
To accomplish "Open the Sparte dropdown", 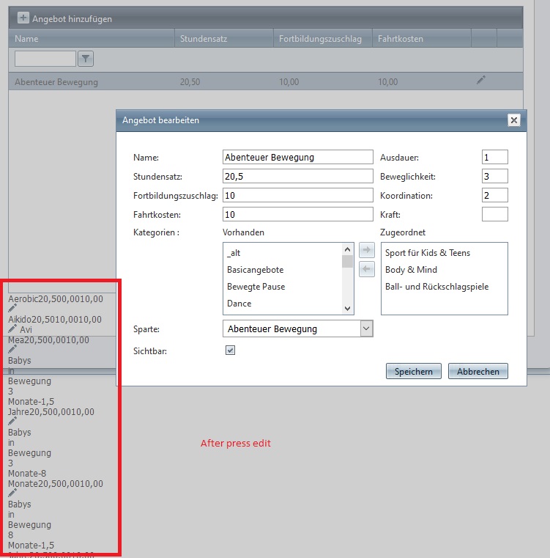I will click(x=367, y=328).
